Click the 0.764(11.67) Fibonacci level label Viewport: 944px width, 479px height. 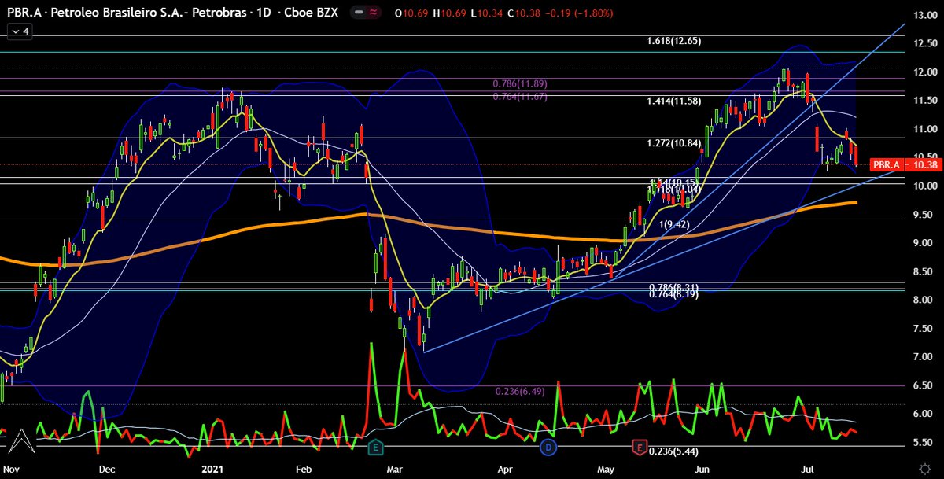click(x=520, y=96)
